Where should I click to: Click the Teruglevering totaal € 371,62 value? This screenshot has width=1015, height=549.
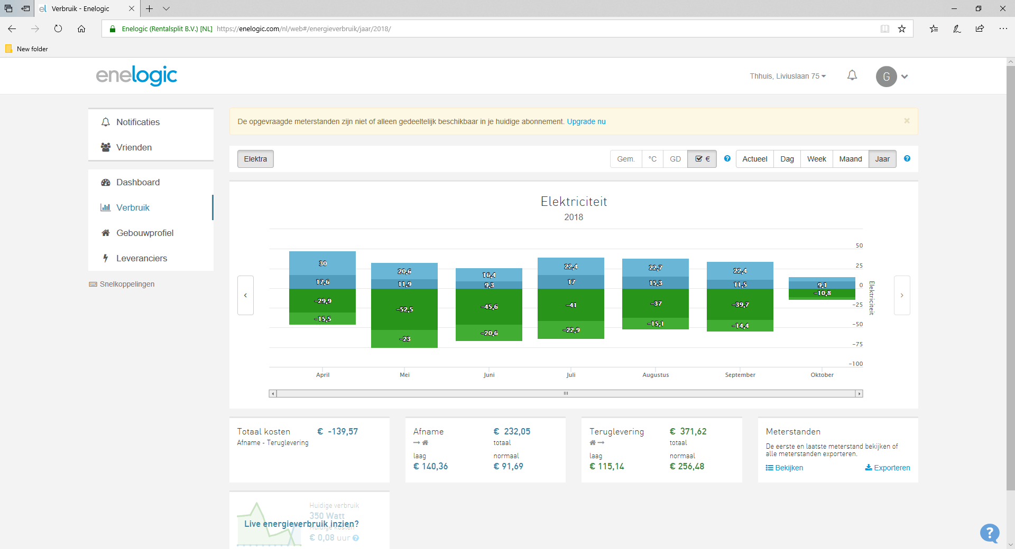[688, 431]
